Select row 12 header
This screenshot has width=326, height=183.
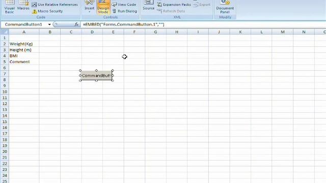click(x=5, y=104)
